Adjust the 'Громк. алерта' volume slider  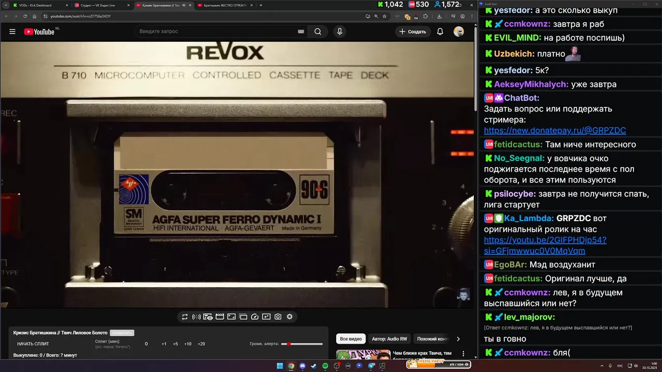pos(302,344)
